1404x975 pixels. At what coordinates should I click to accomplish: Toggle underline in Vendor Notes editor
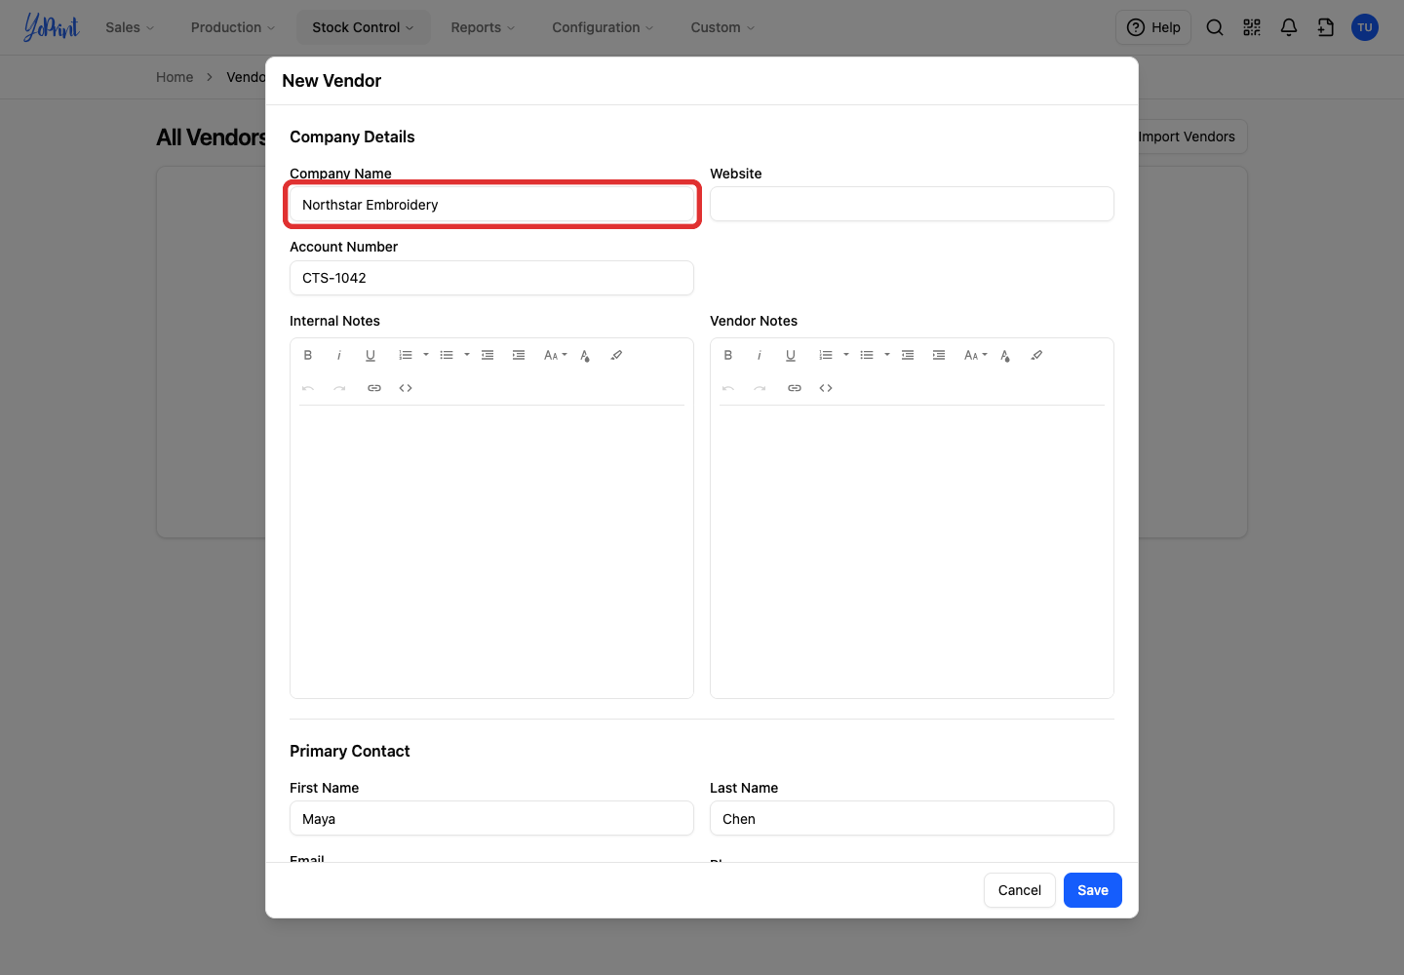click(791, 355)
